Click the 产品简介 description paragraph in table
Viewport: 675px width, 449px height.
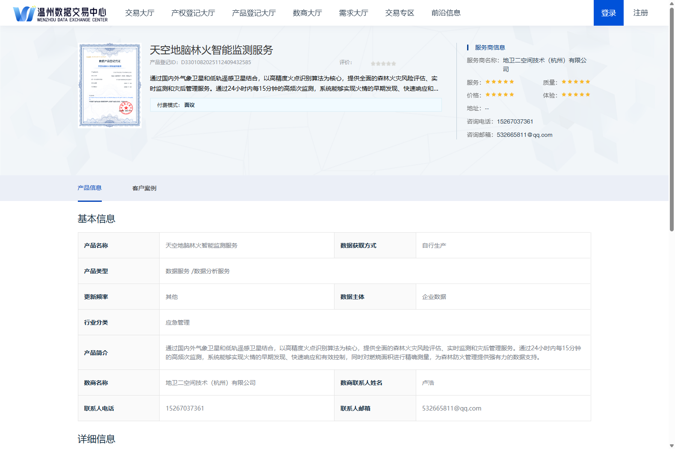pos(373,353)
